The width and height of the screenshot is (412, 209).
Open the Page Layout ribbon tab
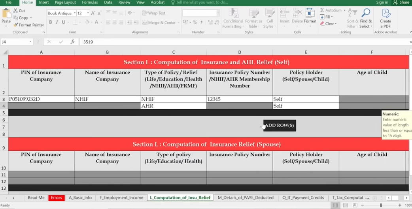click(x=65, y=2)
